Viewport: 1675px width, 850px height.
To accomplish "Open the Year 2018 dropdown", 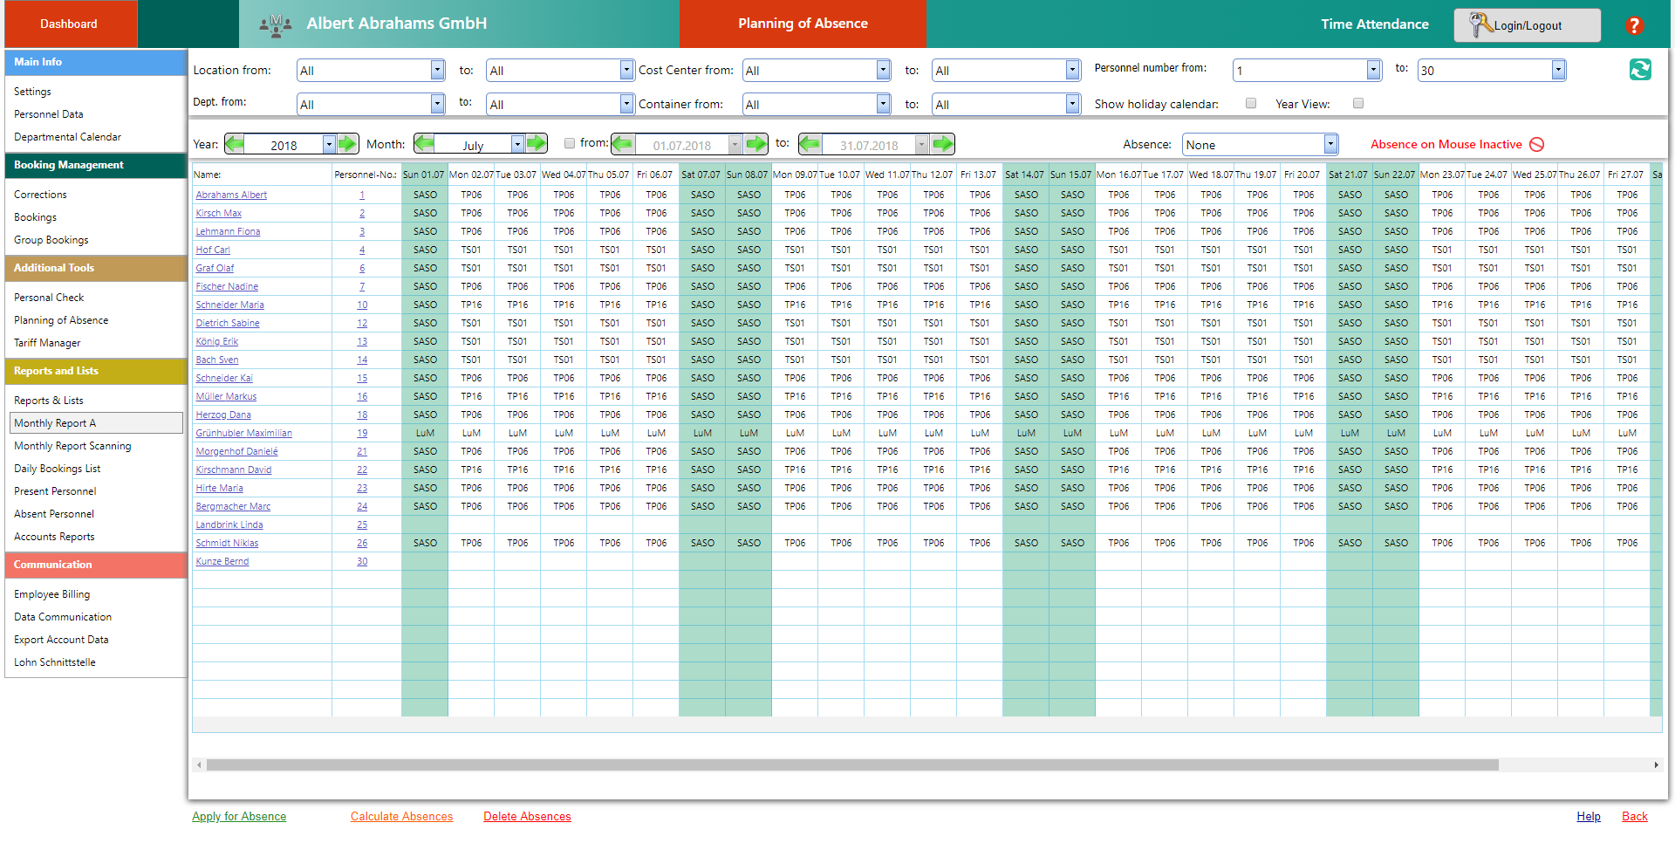I will click(329, 144).
